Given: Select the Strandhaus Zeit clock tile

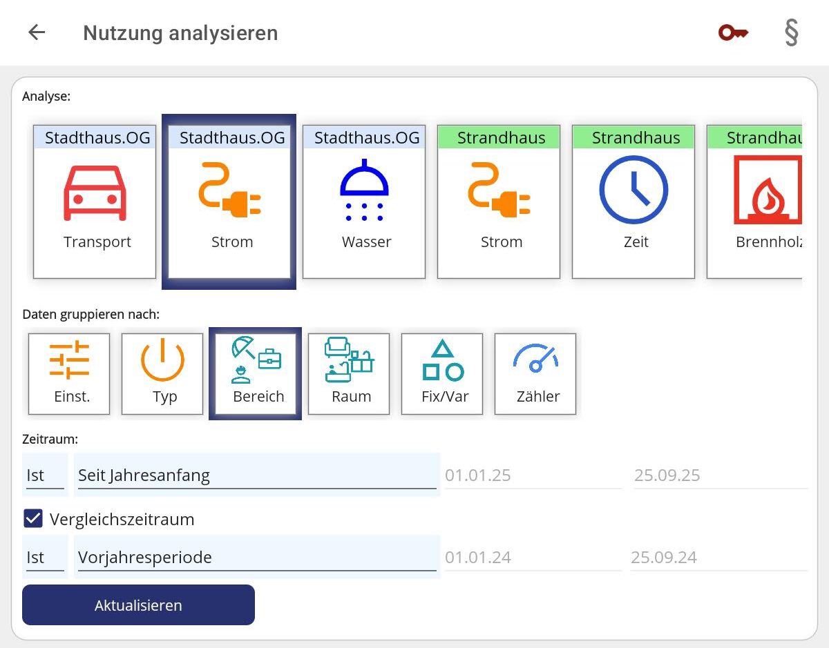Looking at the screenshot, I should pyautogui.click(x=633, y=202).
